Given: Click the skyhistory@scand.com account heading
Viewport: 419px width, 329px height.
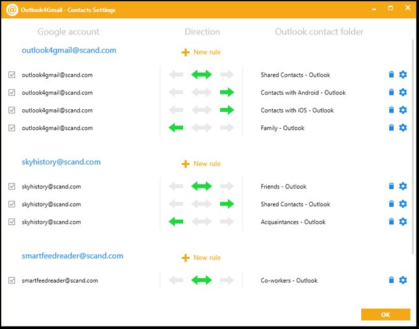Looking at the screenshot, I should pyautogui.click(x=61, y=162).
